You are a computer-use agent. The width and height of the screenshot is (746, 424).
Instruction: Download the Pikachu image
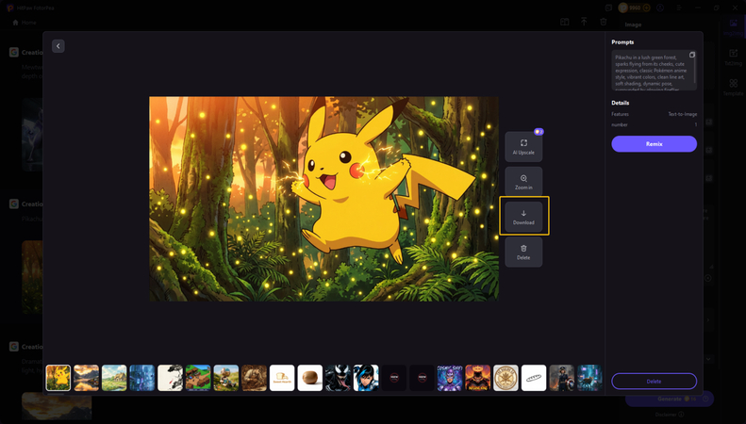(x=523, y=217)
